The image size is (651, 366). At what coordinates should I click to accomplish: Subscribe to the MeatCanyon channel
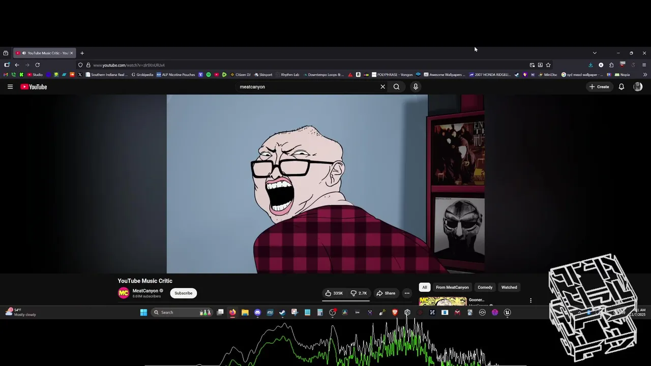point(184,293)
